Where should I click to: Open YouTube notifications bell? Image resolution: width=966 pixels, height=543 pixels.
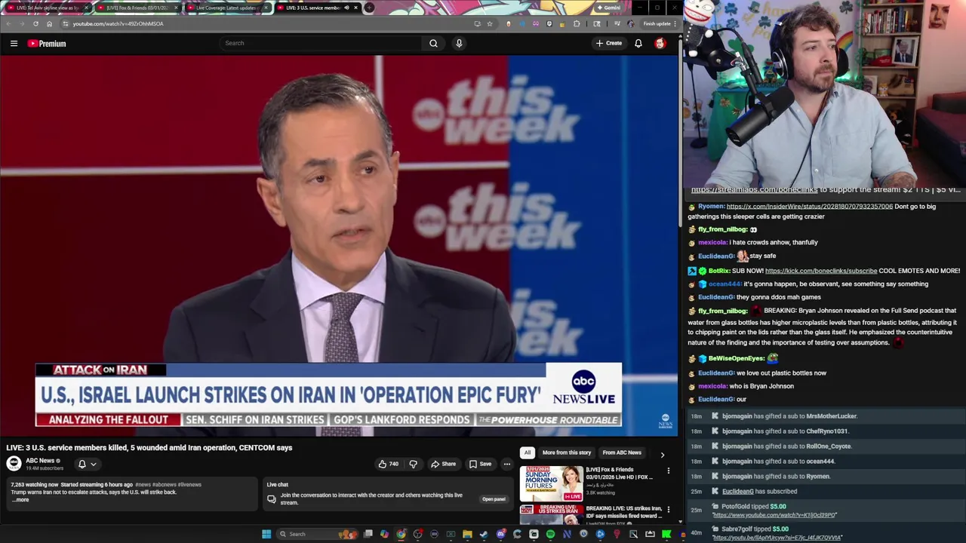638,43
